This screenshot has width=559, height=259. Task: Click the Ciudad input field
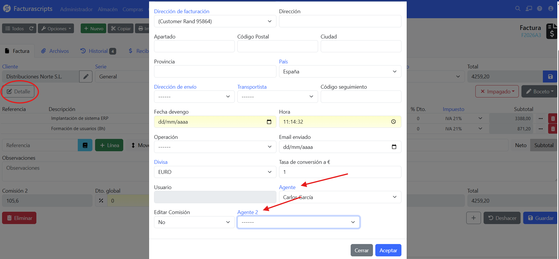click(361, 46)
